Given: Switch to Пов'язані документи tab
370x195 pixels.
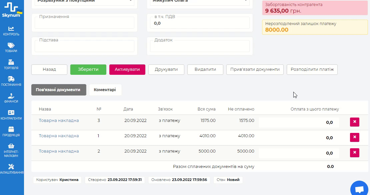Looking at the screenshot, I should tap(59, 90).
